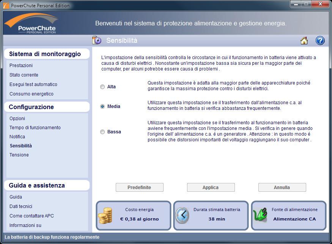Image resolution: width=332 pixels, height=244 pixels.
Task: Collapse the Sistema di monitoraggio section
Action: [46, 54]
